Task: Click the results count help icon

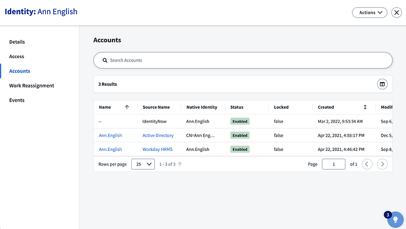Action: [x=179, y=164]
